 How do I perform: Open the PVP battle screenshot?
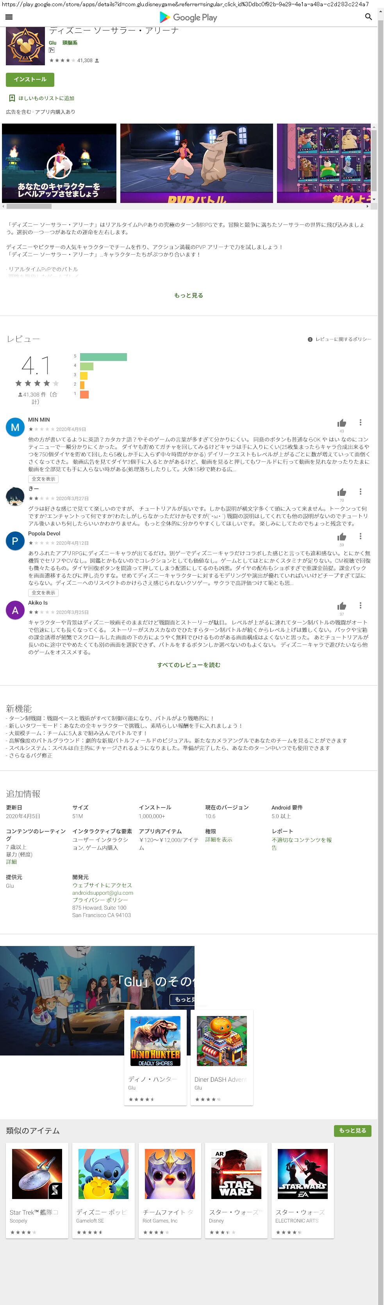click(x=196, y=163)
